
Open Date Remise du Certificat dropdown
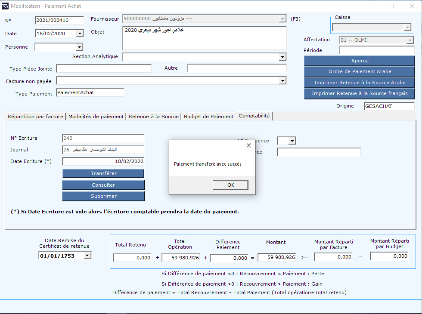[87, 256]
